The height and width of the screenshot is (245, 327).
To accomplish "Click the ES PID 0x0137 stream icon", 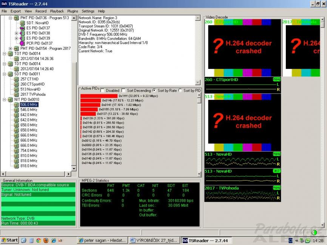I will (22, 28).
